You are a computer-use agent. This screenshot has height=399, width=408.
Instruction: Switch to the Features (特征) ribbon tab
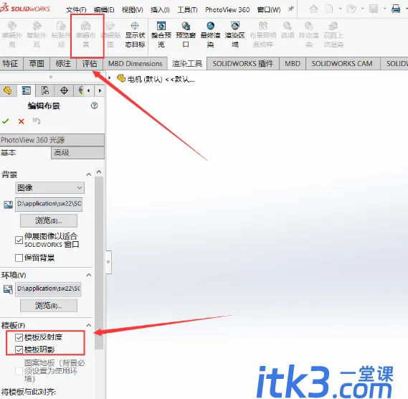[11, 64]
